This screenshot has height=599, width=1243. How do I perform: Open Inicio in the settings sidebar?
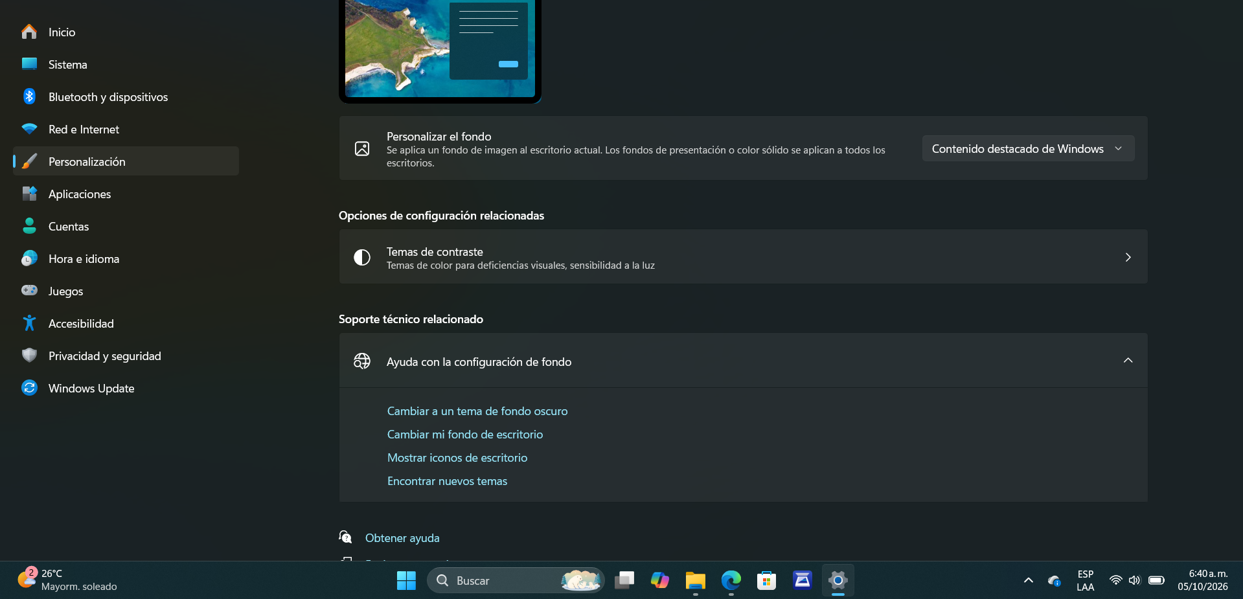(126, 32)
